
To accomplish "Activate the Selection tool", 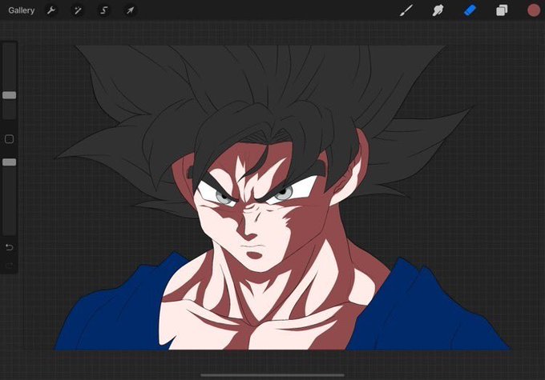I will pos(103,10).
